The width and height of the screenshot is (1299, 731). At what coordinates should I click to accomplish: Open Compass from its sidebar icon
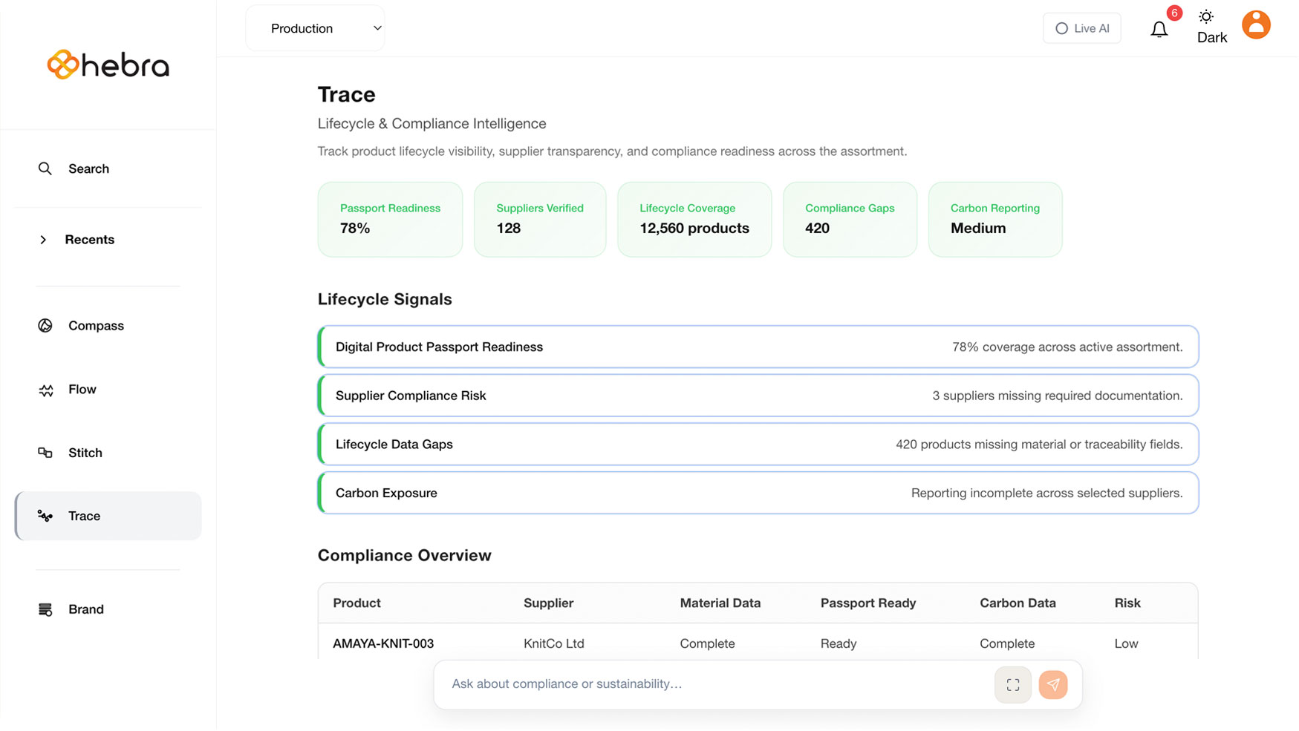45,325
